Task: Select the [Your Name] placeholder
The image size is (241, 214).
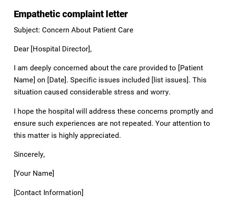Action: pyautogui.click(x=34, y=173)
